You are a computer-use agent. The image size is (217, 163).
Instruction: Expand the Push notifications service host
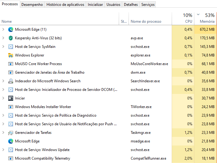click(x=3, y=124)
